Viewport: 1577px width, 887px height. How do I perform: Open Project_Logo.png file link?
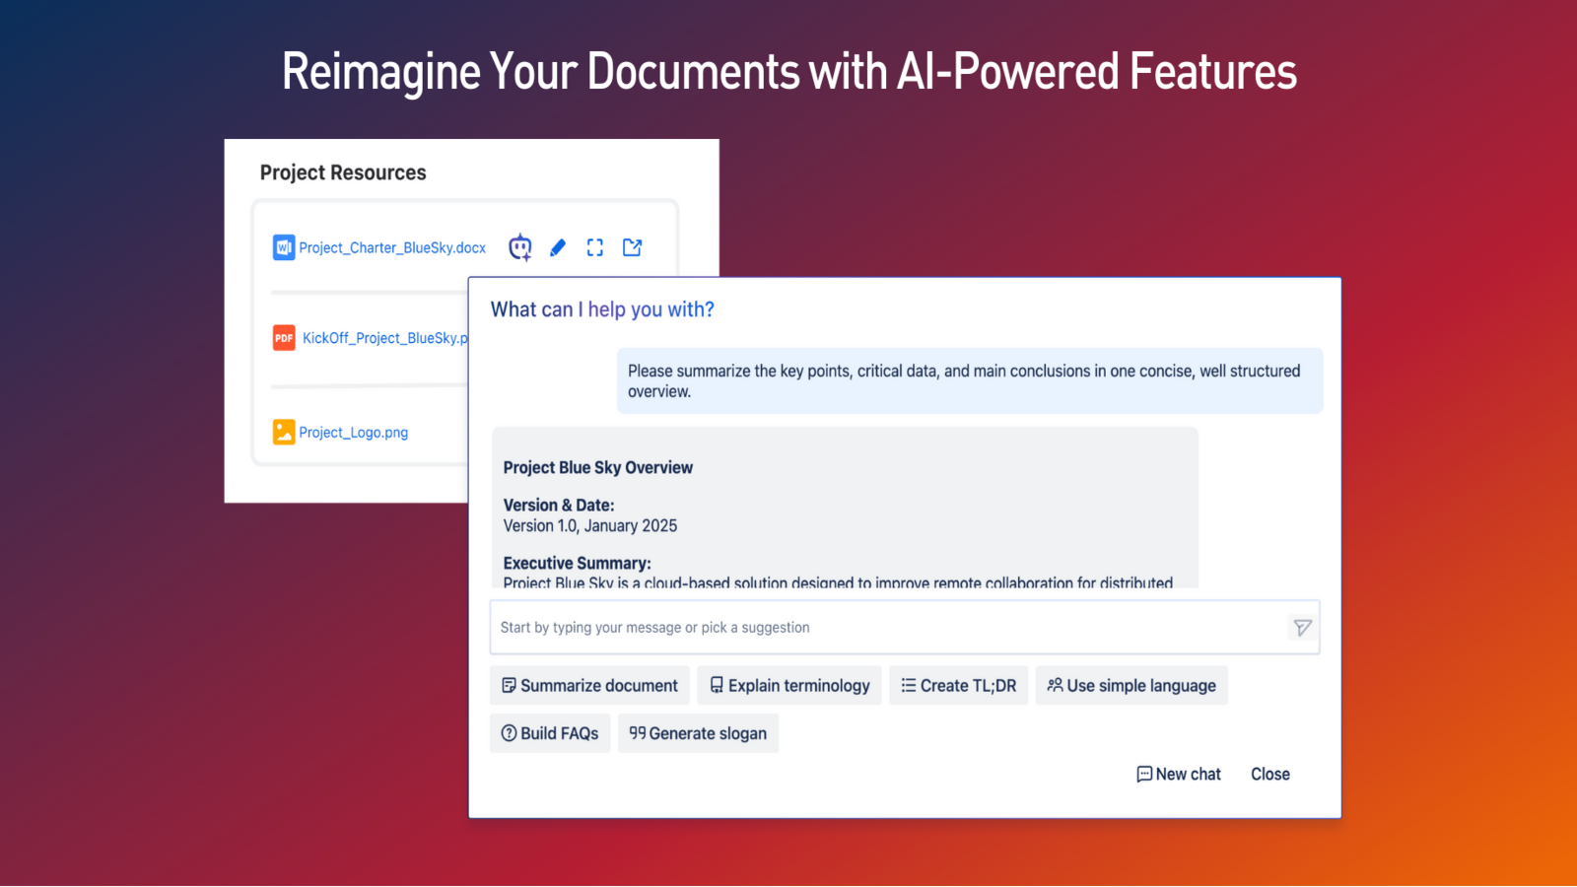(353, 432)
